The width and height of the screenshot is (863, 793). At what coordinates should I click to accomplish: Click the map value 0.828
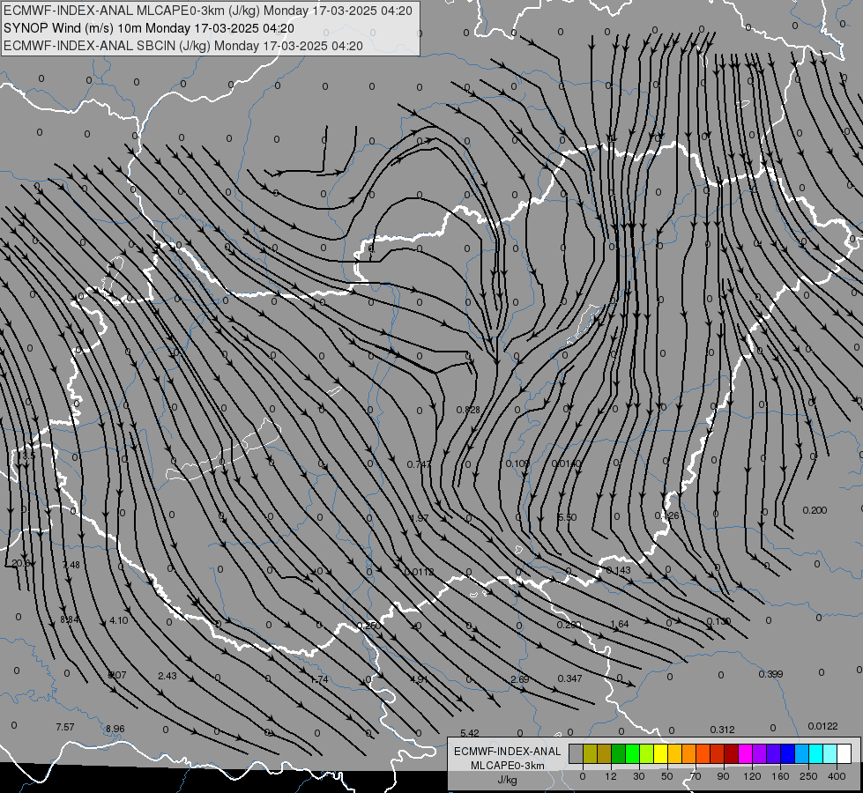(x=468, y=410)
